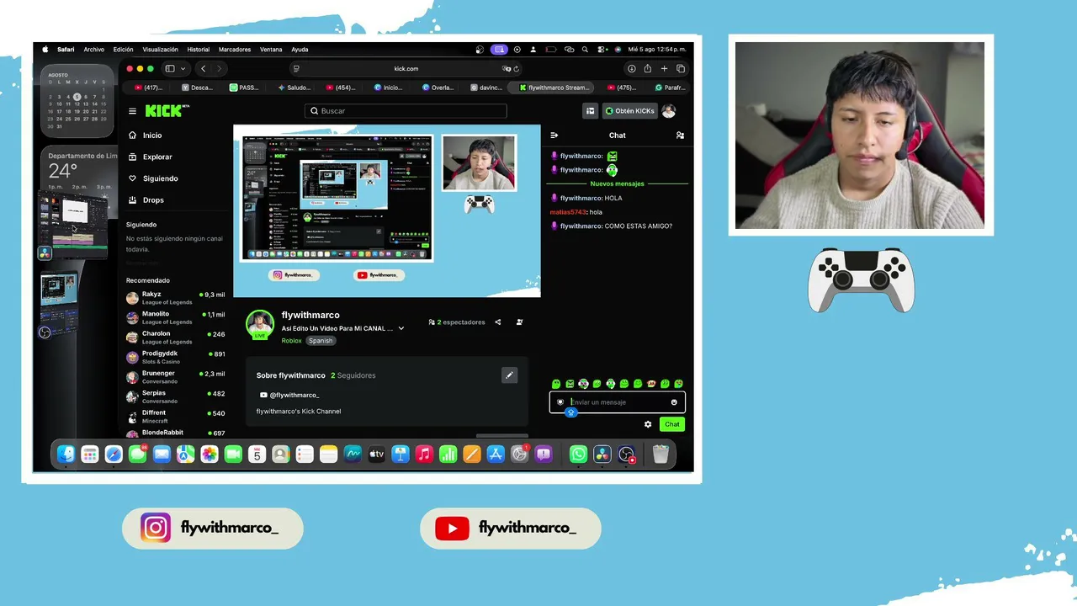Expand the stream title dropdown chevron
The height and width of the screenshot is (606, 1077).
(401, 328)
